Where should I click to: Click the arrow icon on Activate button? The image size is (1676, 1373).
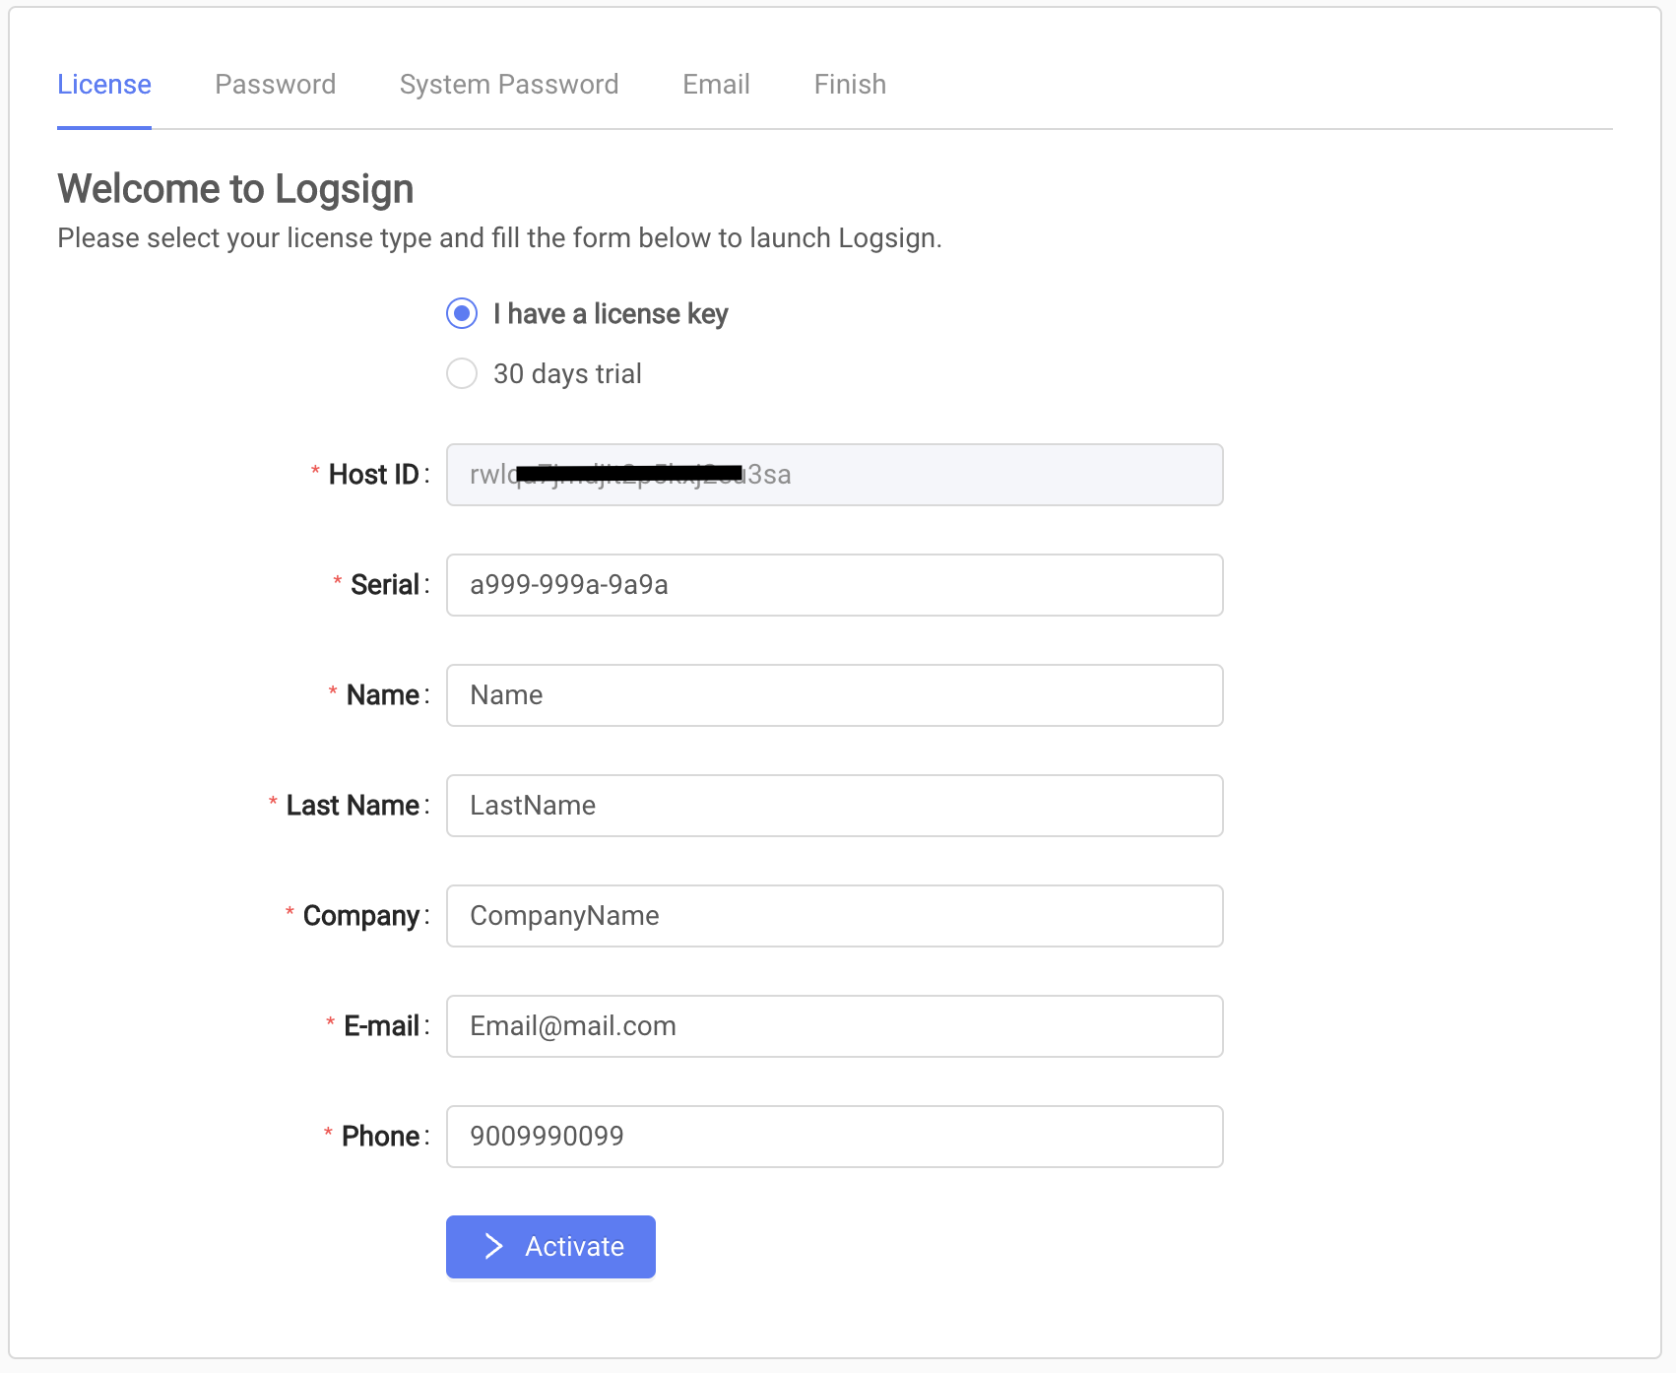pyautogui.click(x=494, y=1247)
